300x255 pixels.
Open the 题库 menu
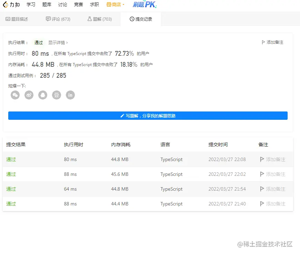[x=47, y=4]
